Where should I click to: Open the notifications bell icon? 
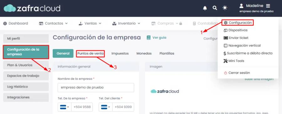(205, 8)
